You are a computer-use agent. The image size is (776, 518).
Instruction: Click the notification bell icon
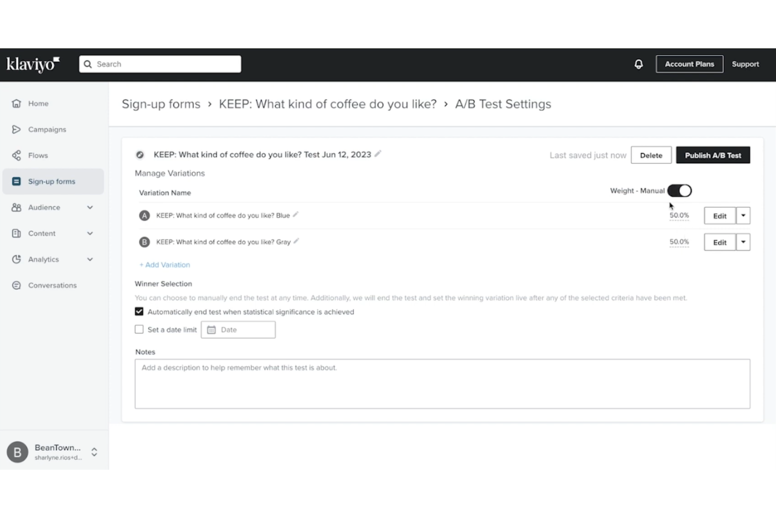[639, 64]
